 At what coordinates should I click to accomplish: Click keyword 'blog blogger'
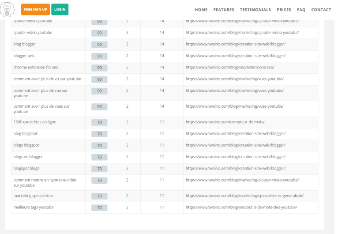[x=24, y=44]
